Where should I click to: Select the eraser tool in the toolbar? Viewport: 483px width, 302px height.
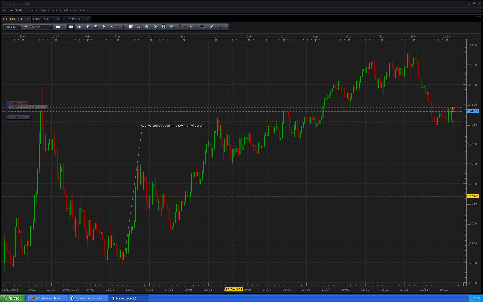pos(212,27)
